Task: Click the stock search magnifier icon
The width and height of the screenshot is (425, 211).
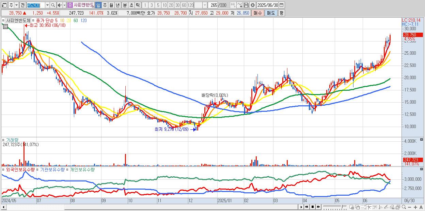Action: click(53, 5)
